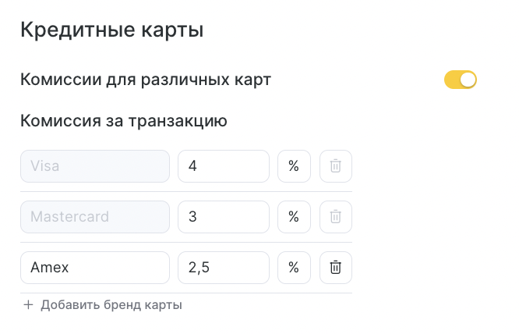
Task: Open percent unit selector for Amex
Action: click(x=294, y=268)
